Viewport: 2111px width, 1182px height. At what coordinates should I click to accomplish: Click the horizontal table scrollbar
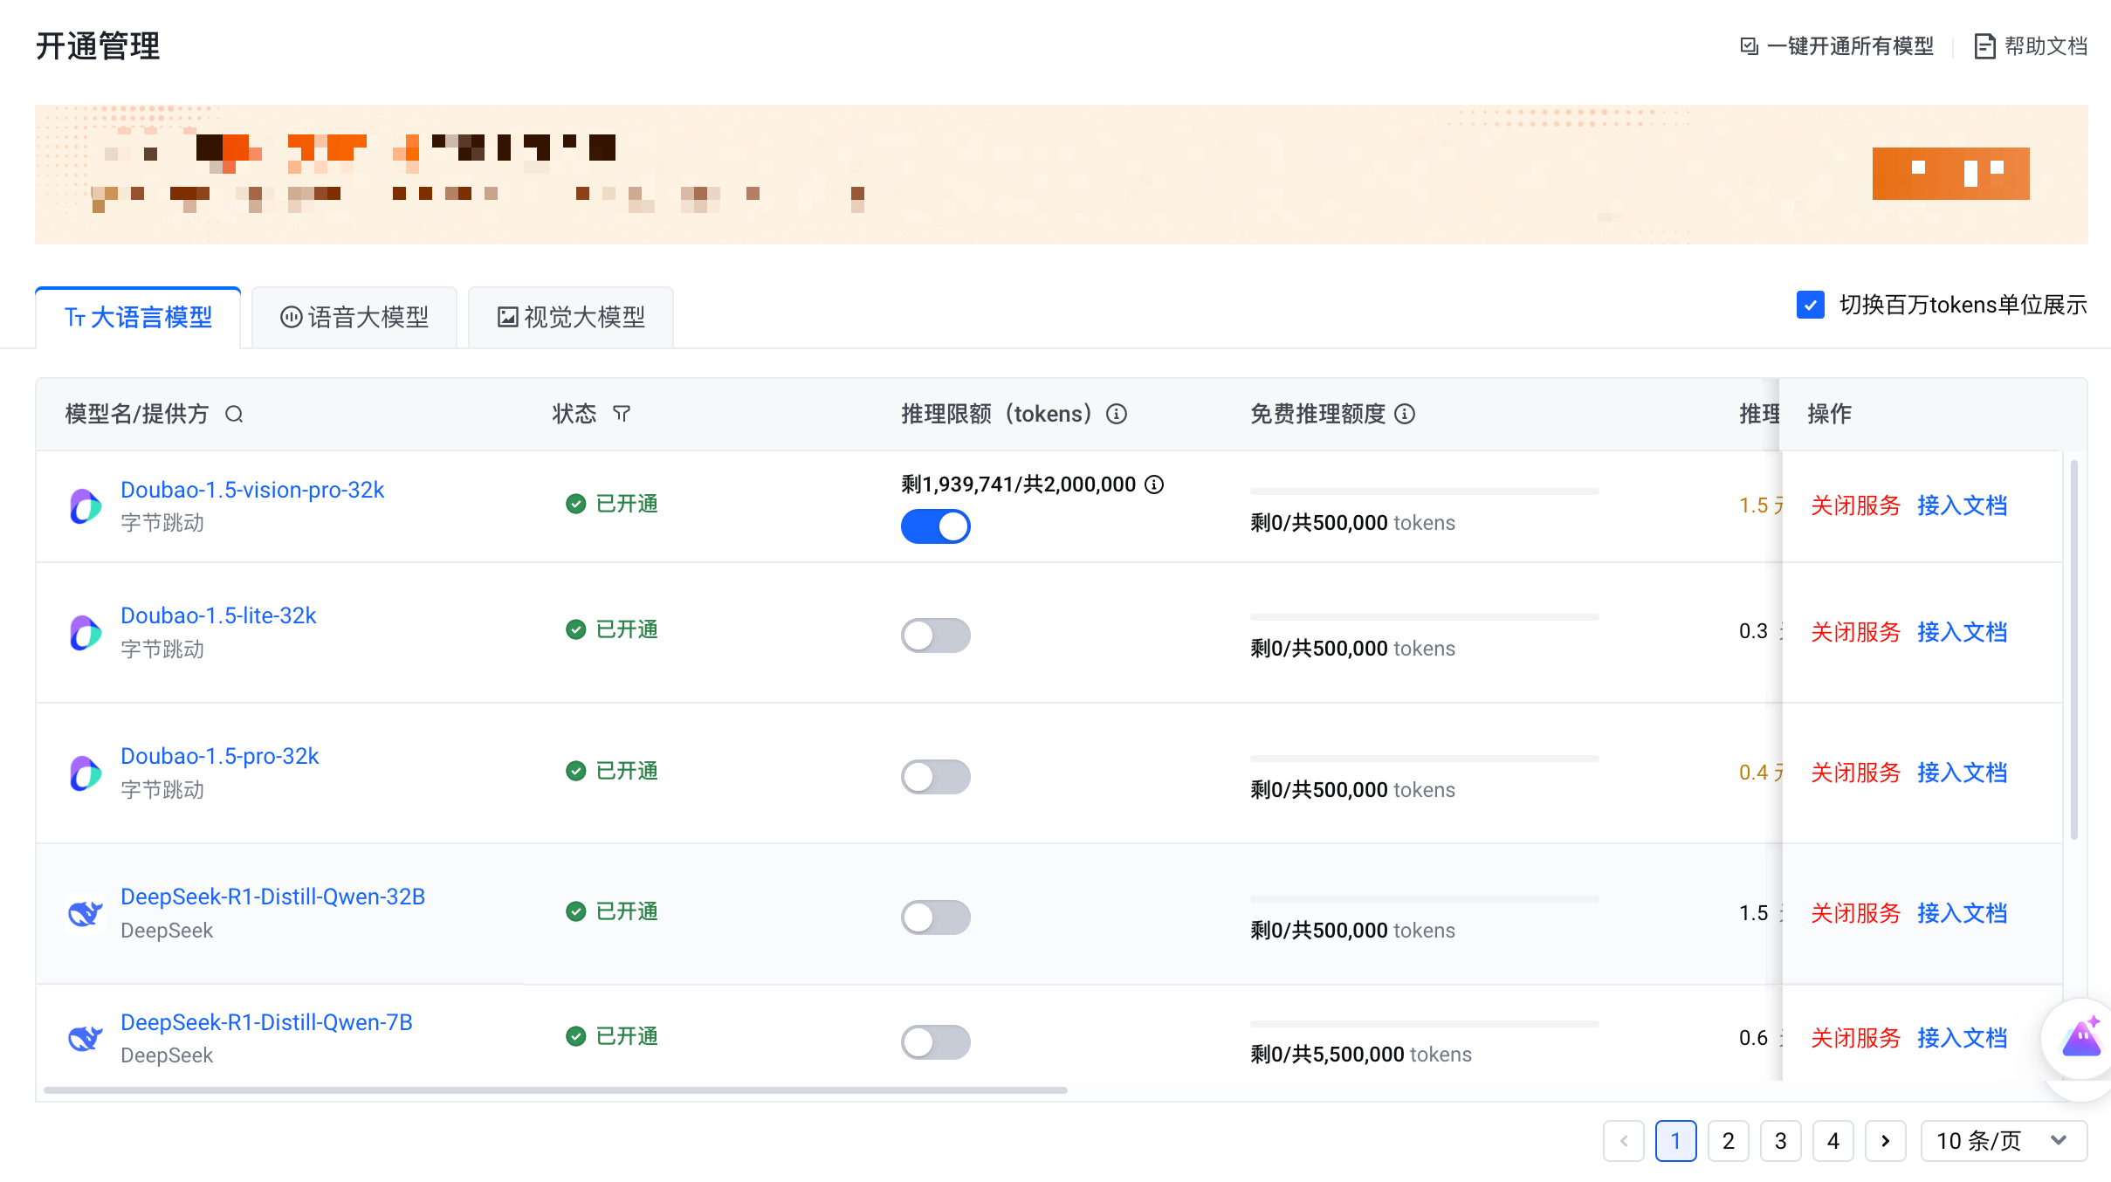555,1090
